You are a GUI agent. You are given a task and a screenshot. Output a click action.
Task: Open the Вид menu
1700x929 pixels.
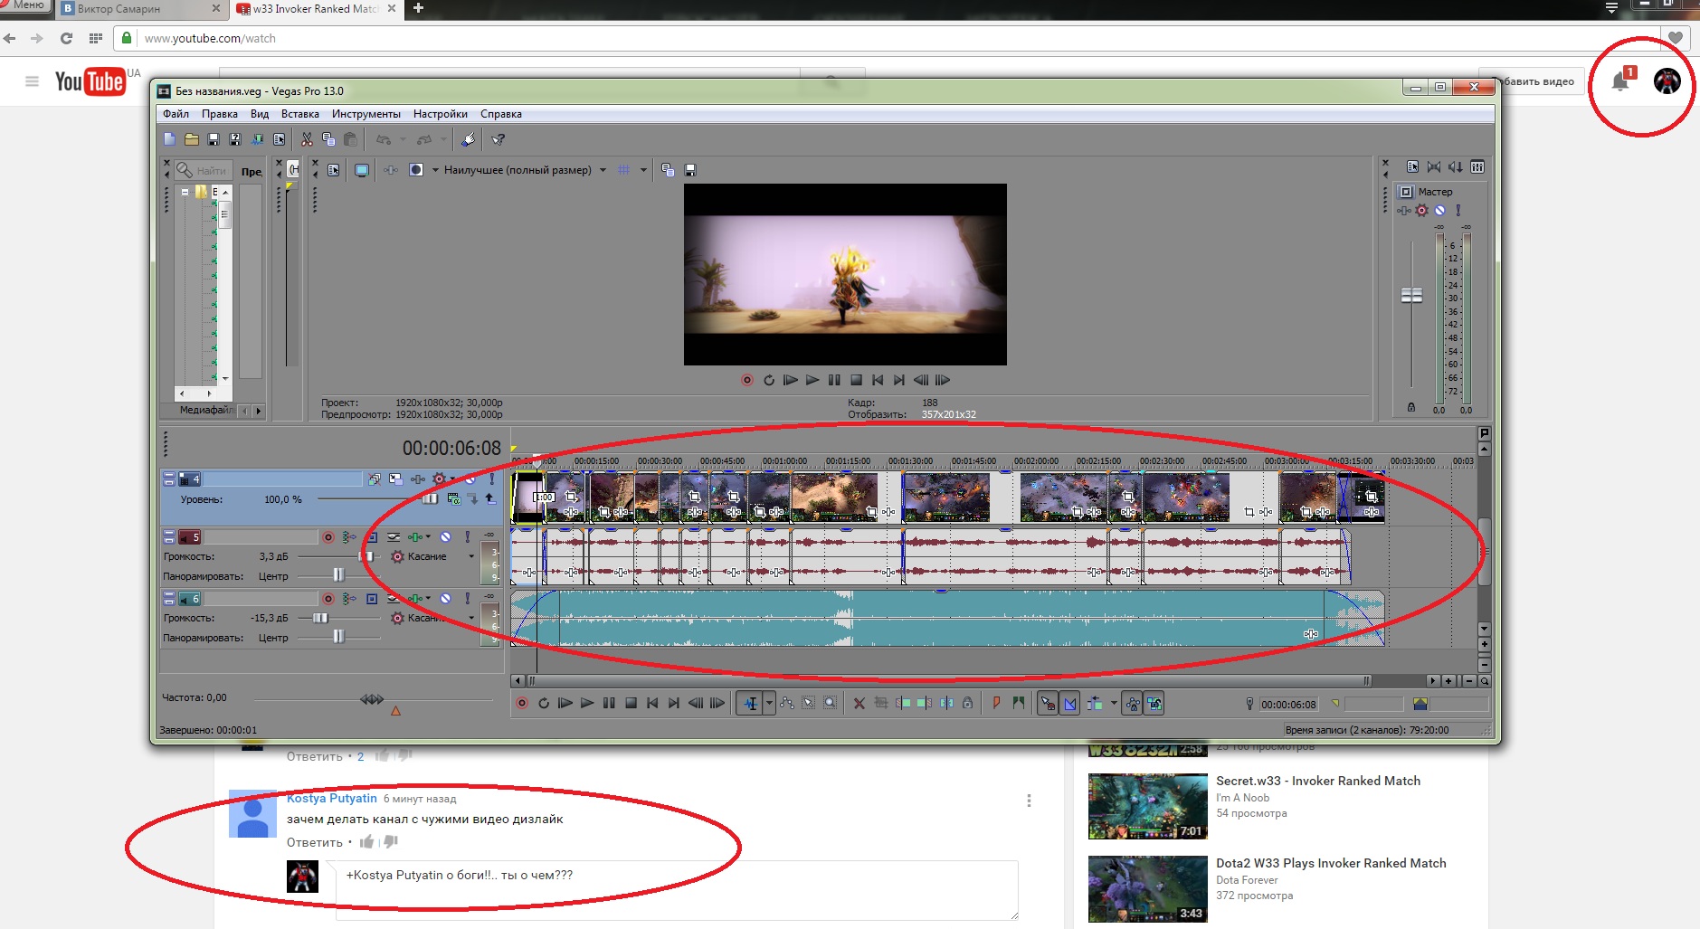click(260, 114)
